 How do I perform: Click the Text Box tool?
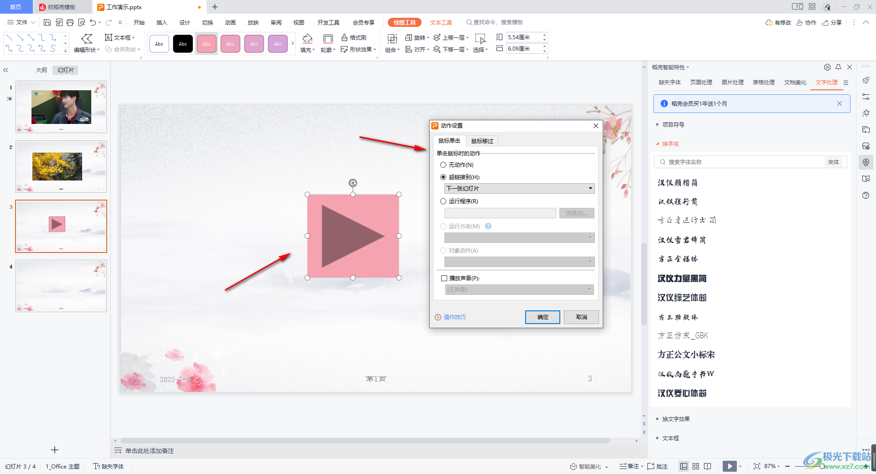point(120,37)
